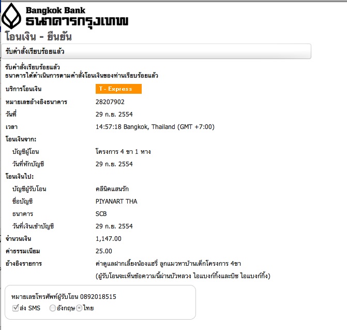Click the date next to วันที่เงินเข้าบัญชี
This screenshot has width=347, height=330.
[x=114, y=226]
